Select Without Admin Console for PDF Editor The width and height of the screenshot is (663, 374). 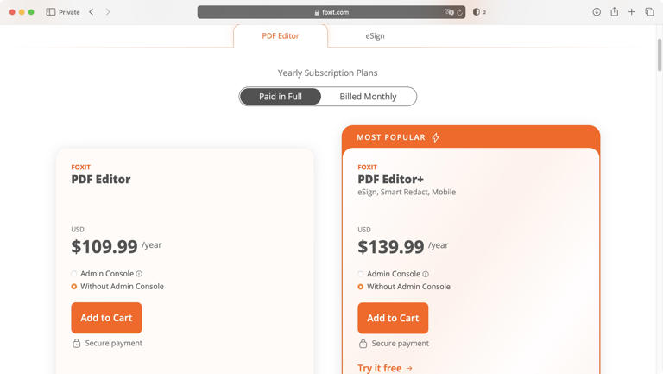74,287
